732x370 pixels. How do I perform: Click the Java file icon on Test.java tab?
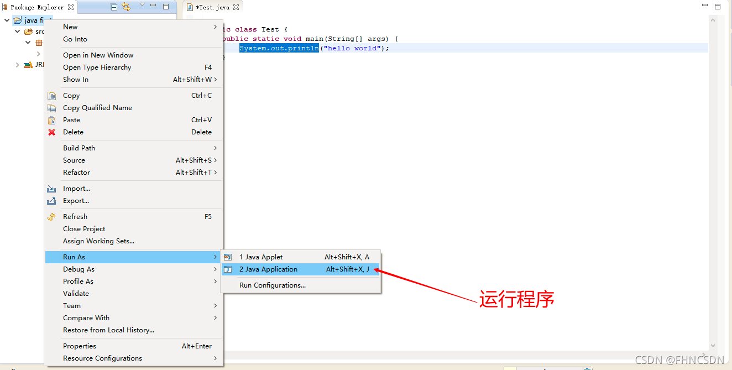190,7
